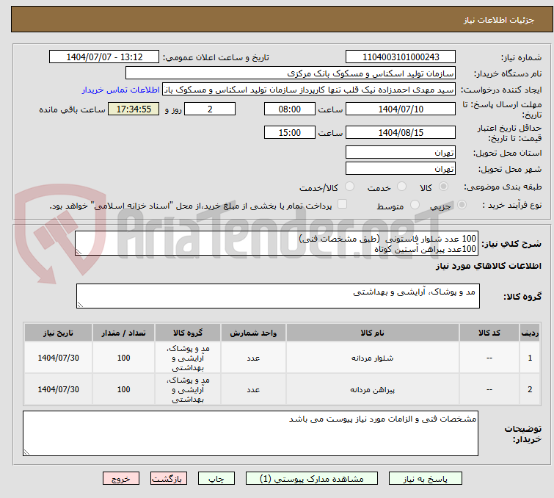
Task: Click the اطلاعات کالاهای مورد نیاز heading
Action: click(x=488, y=266)
